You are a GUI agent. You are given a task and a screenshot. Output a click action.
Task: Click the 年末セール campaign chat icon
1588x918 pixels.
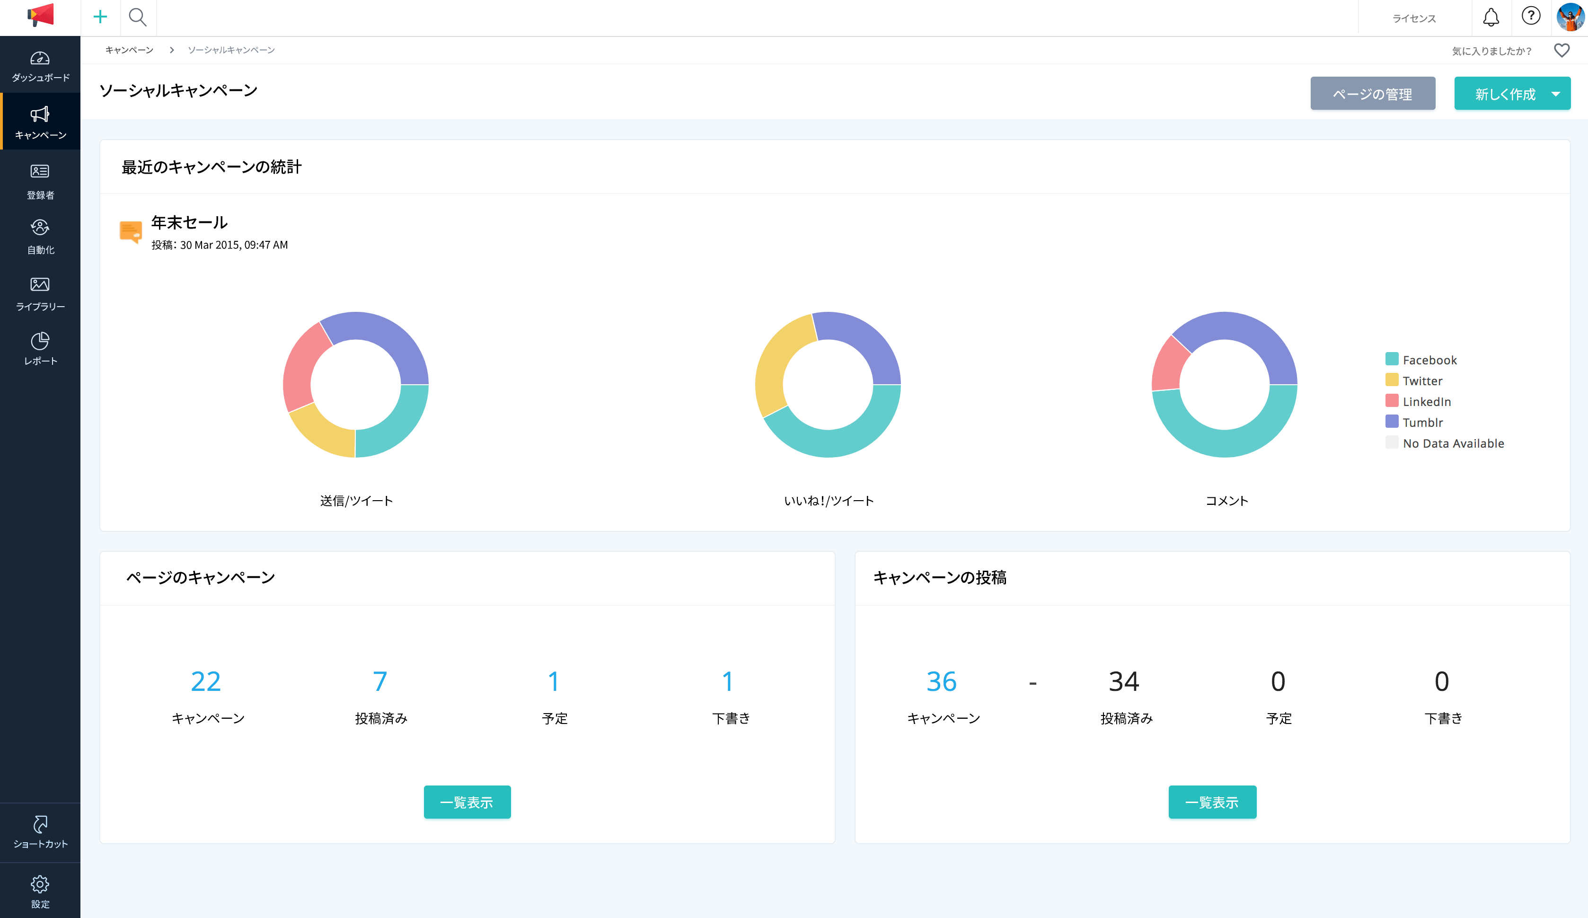point(131,232)
